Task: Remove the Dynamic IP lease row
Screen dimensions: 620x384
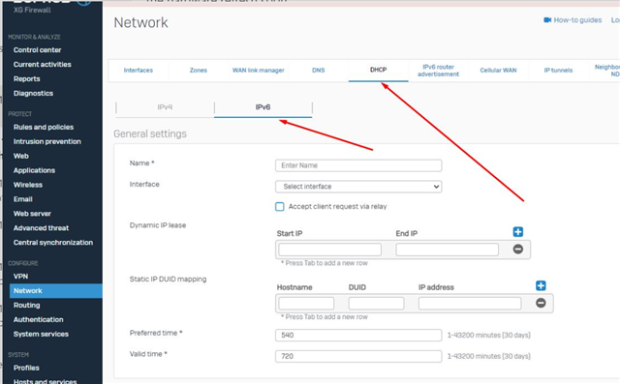Action: [x=518, y=249]
